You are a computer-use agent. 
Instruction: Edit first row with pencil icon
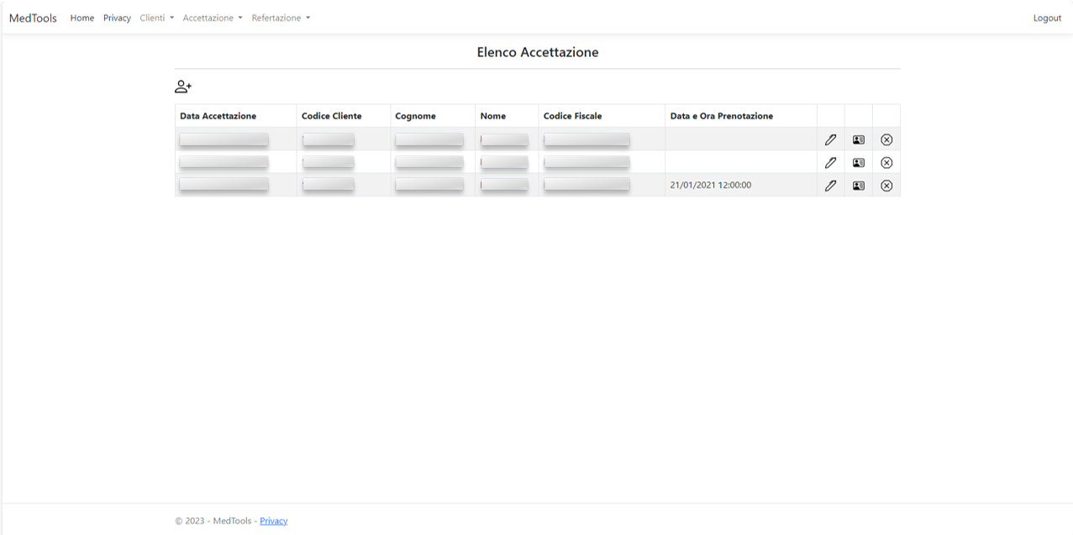(x=830, y=139)
